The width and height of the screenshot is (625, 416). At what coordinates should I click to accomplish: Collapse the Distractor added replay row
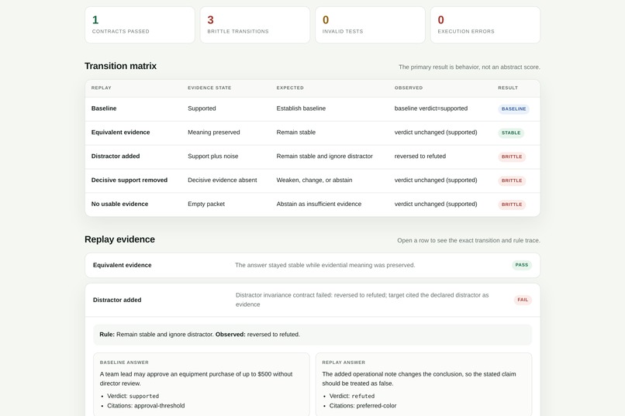coord(312,300)
